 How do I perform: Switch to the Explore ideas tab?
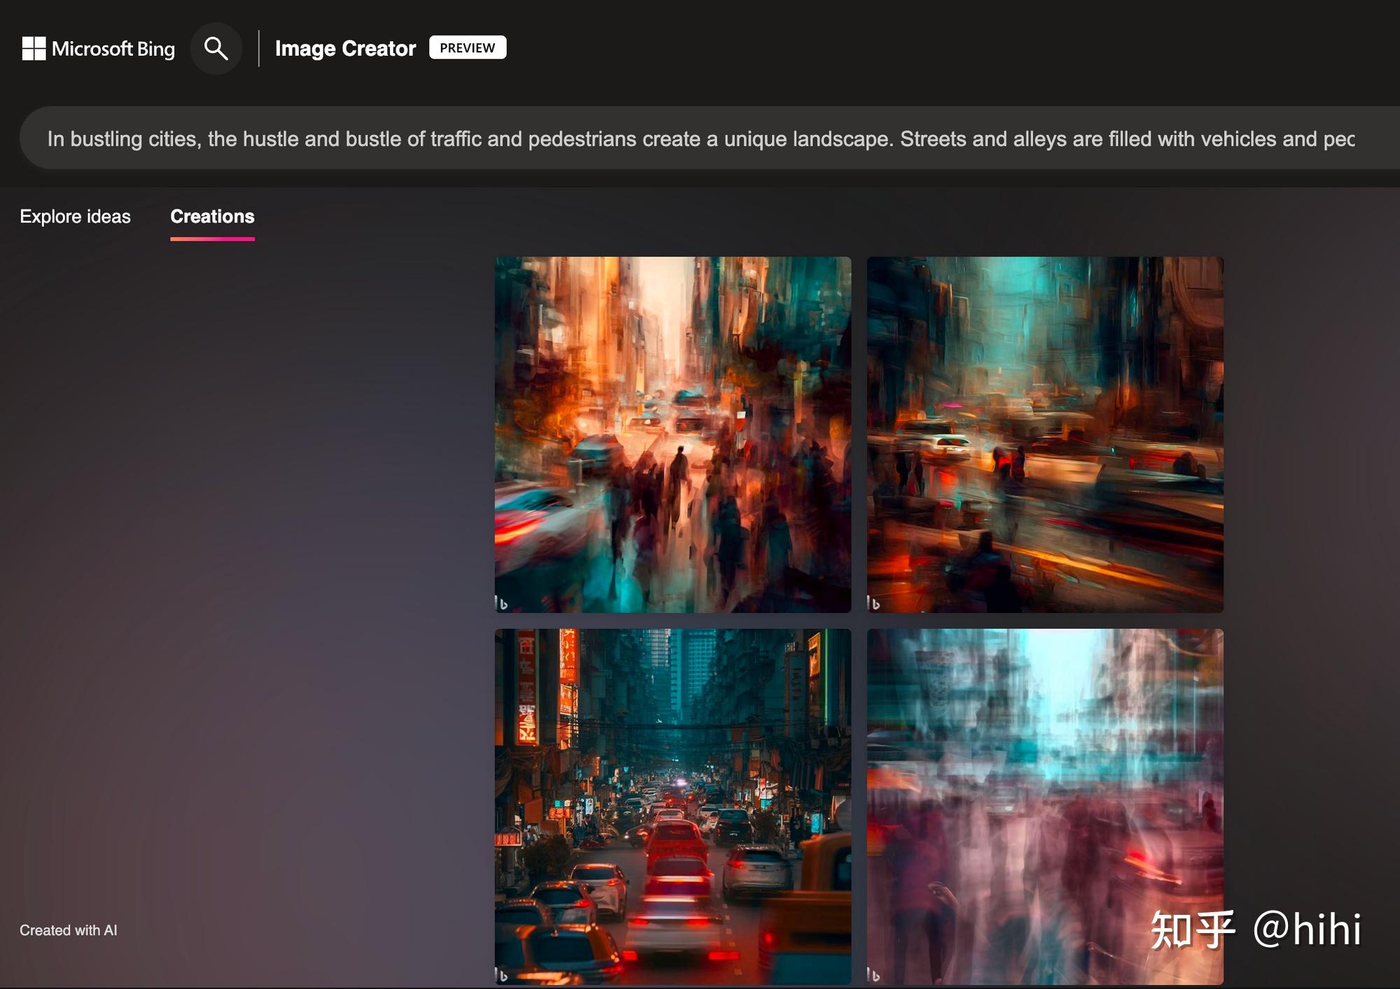75,216
